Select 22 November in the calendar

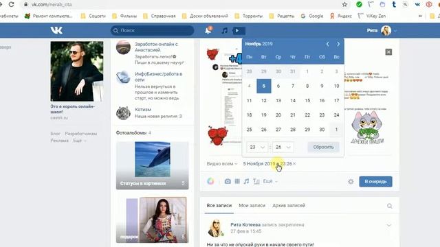click(307, 115)
